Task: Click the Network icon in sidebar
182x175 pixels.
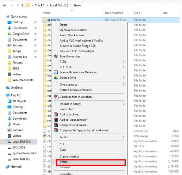Action: 7,167
